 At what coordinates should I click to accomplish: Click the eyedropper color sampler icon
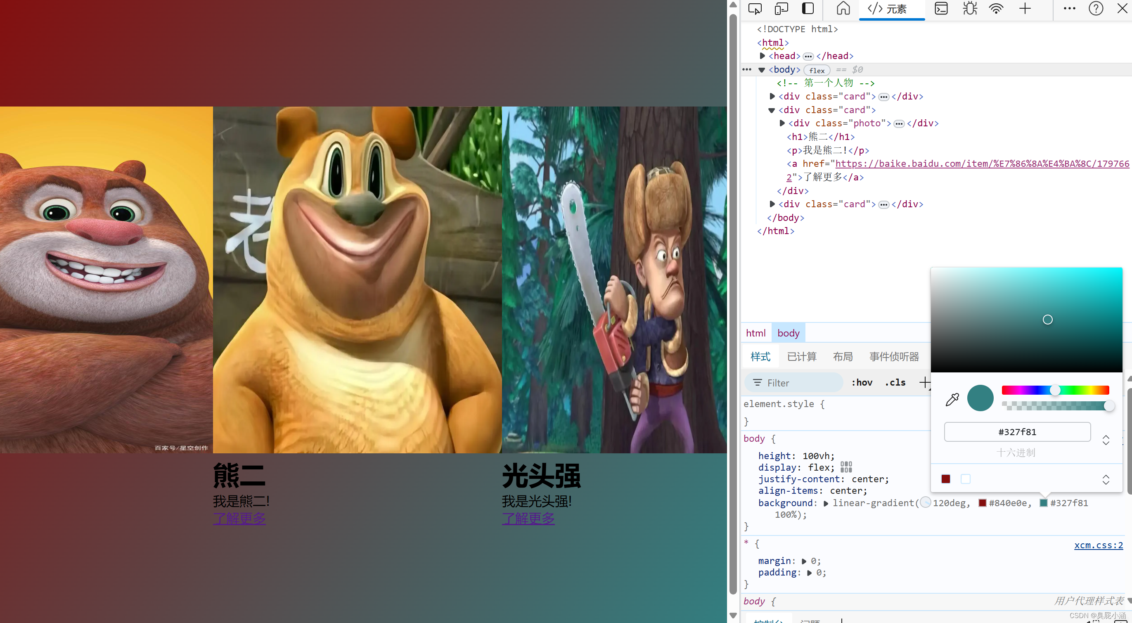coord(952,399)
